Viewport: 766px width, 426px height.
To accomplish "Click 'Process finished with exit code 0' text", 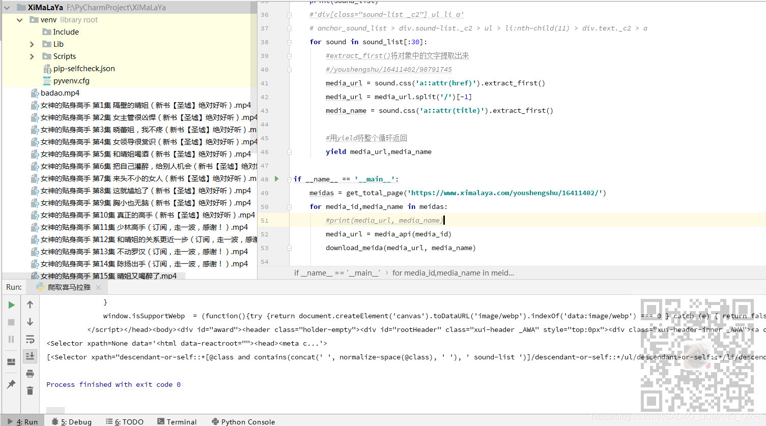I will pyautogui.click(x=114, y=385).
